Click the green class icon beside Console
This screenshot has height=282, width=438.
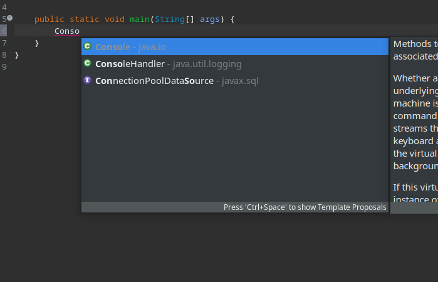[88, 46]
